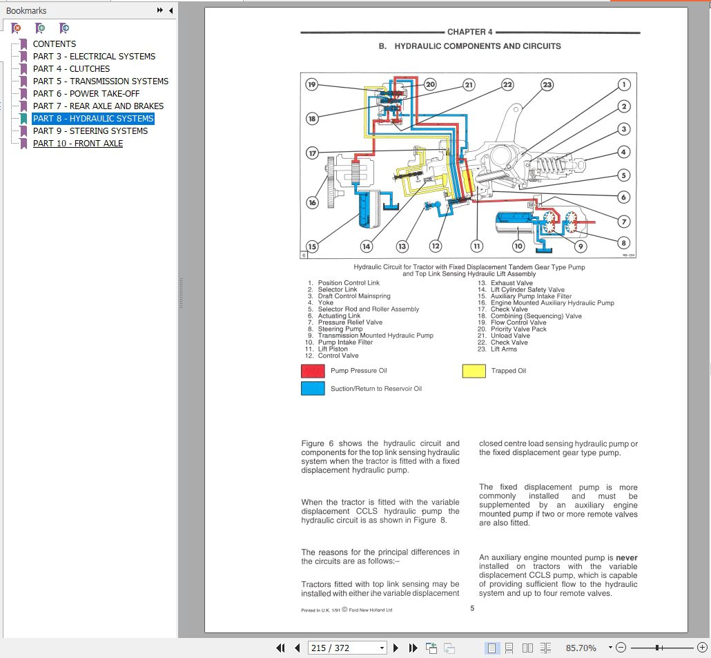Open the page number dropdown arrow
The height and width of the screenshot is (658, 711).
coord(382,648)
